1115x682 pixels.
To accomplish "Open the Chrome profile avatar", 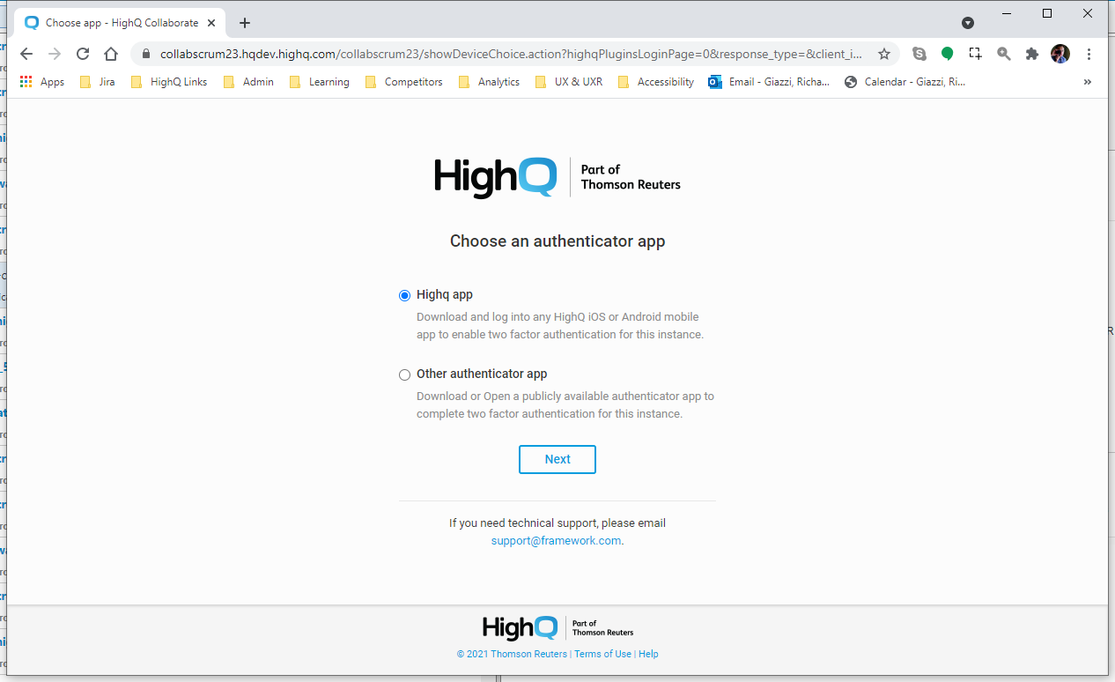I will pos(1060,54).
